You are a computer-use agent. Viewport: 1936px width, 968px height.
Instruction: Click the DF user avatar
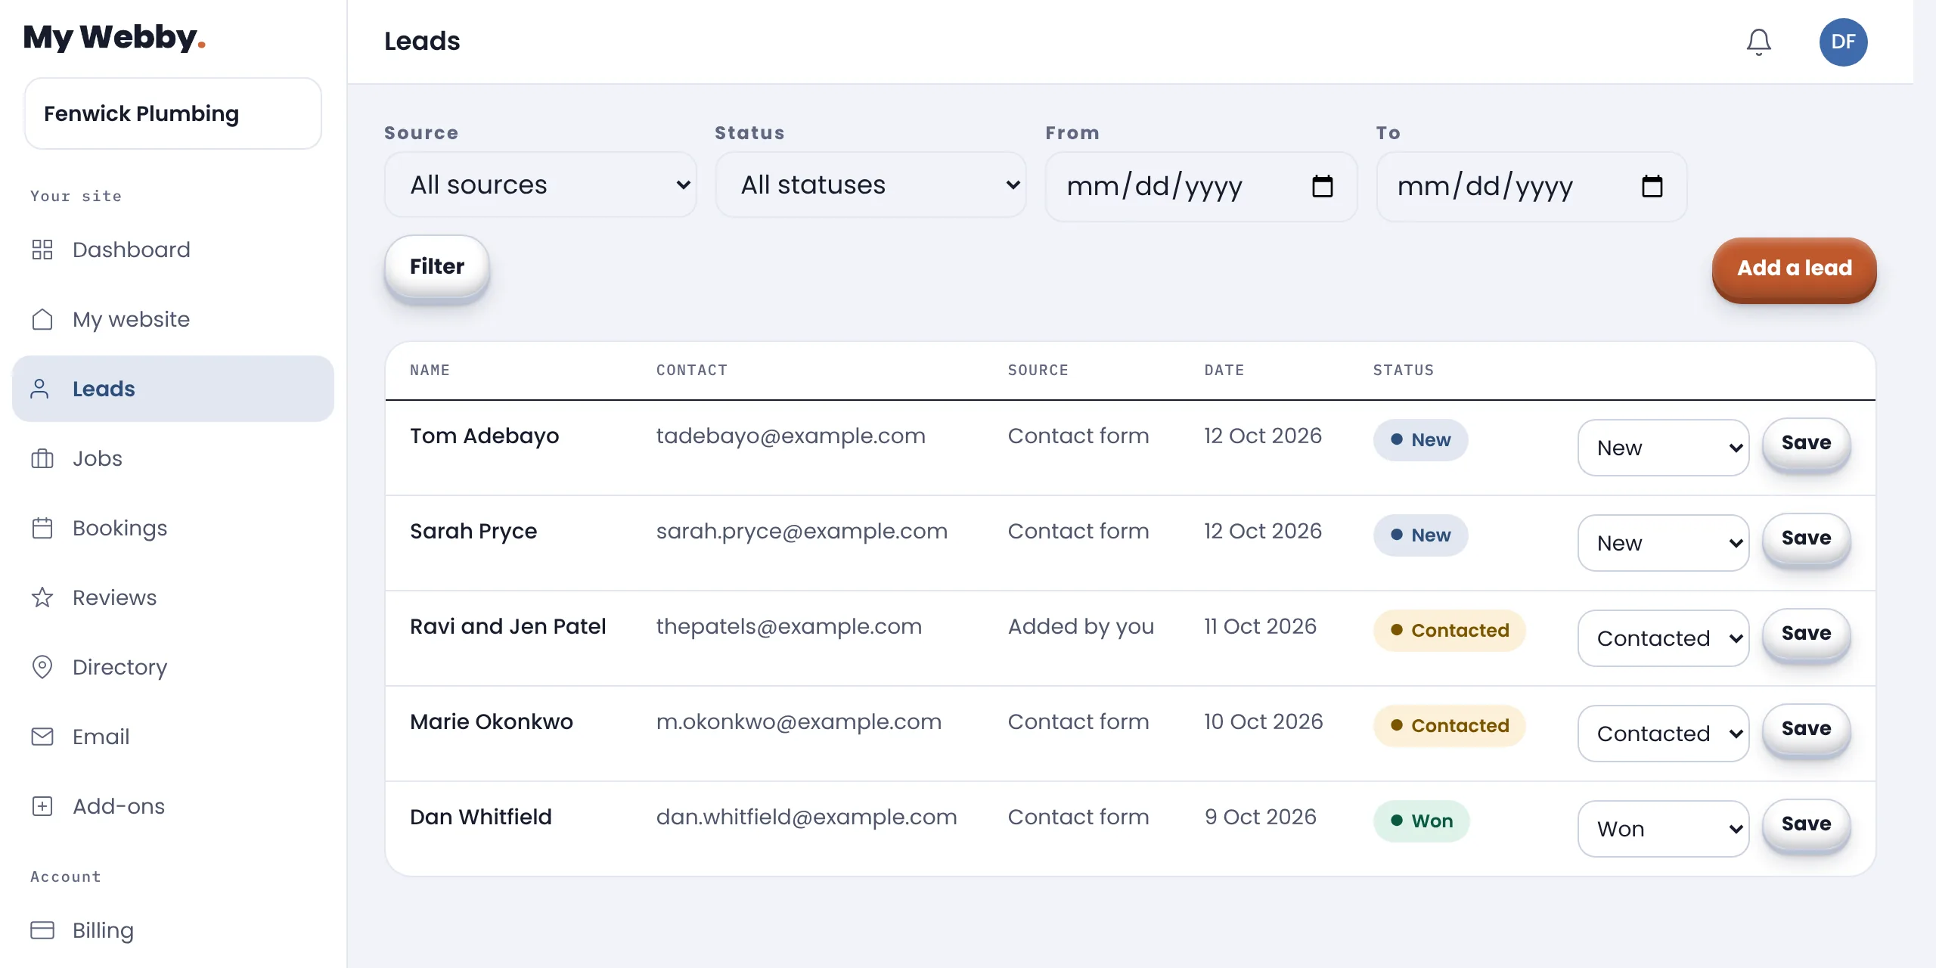point(1843,42)
